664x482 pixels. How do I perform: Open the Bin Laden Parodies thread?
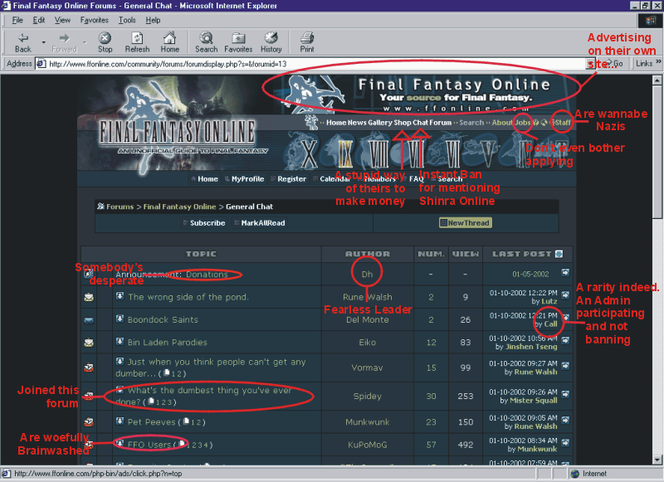tap(168, 343)
